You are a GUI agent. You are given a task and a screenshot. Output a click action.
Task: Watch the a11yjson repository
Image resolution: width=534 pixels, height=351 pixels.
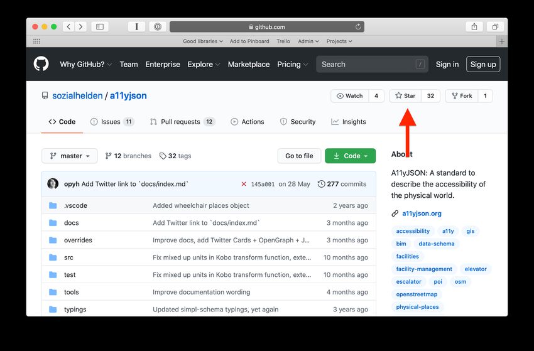349,96
